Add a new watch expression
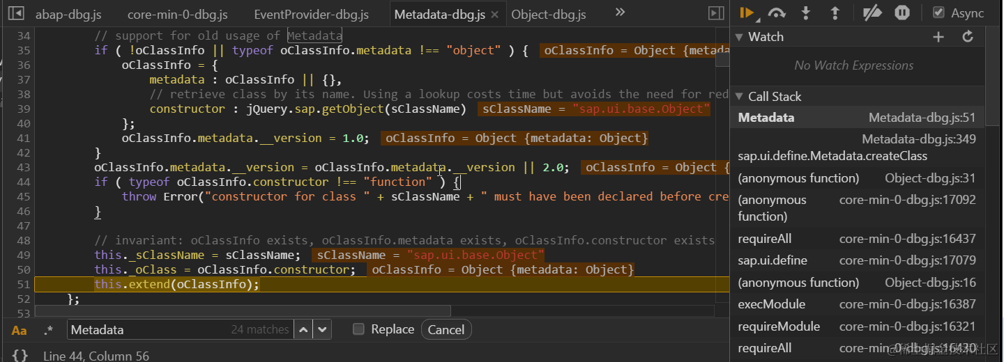The image size is (1004, 362). click(x=938, y=37)
